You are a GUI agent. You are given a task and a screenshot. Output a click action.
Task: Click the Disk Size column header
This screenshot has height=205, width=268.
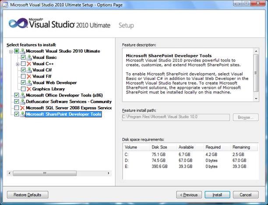pos(163,147)
